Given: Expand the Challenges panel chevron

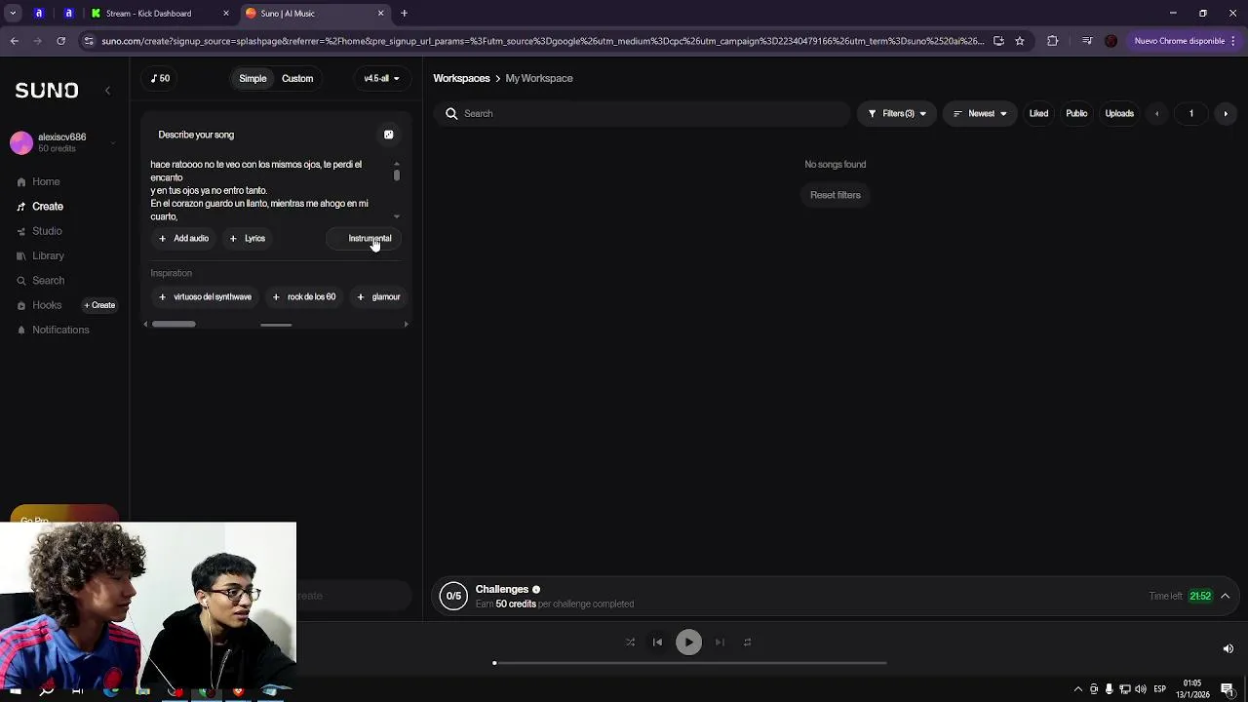Looking at the screenshot, I should (x=1225, y=596).
